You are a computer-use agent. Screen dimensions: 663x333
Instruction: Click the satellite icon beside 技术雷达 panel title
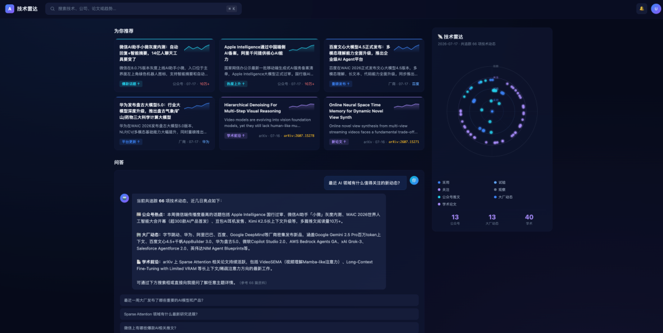click(440, 37)
